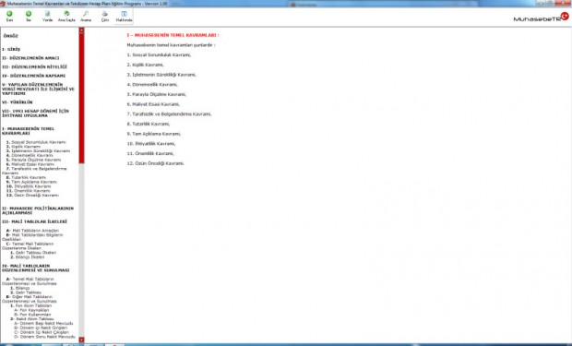This screenshot has height=346, width=572.
Task: Click the Geri (back) green arrow icon
Action: click(9, 14)
